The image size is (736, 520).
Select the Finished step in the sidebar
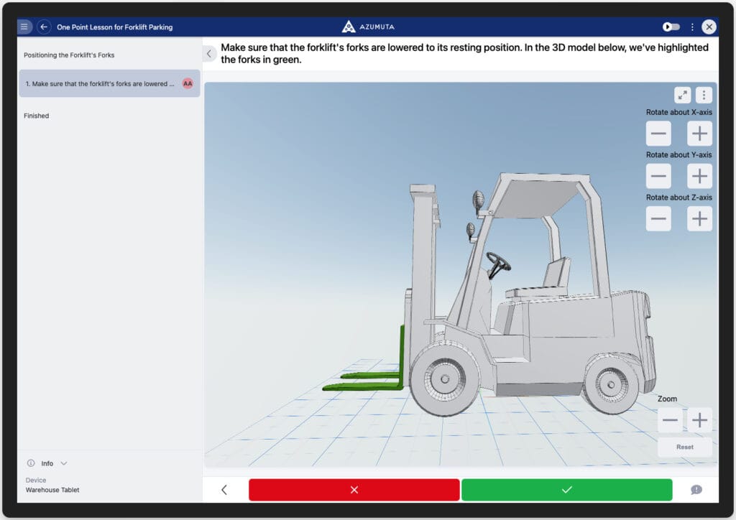(x=36, y=116)
